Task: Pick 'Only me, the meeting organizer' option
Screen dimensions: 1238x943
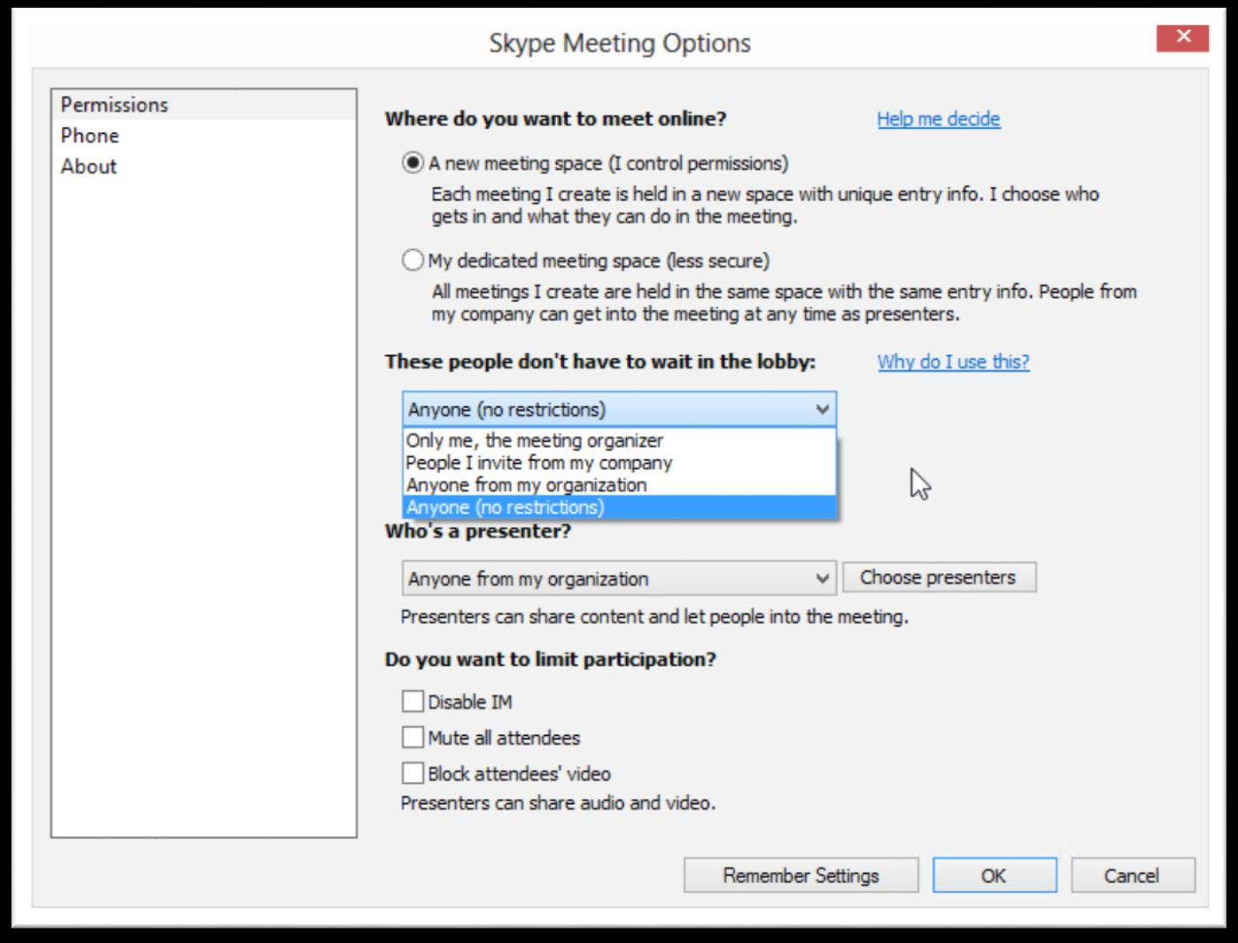Action: coord(619,440)
